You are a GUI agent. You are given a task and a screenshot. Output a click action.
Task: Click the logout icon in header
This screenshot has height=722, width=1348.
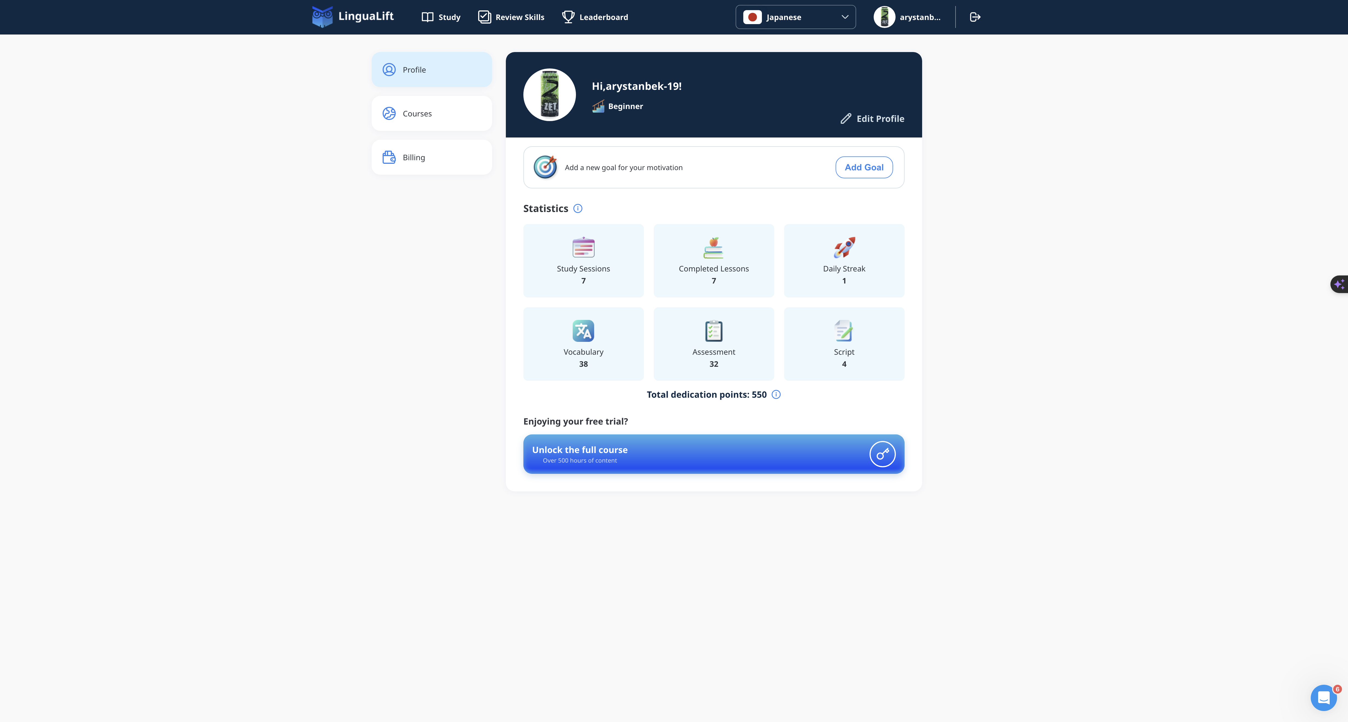[x=975, y=17]
